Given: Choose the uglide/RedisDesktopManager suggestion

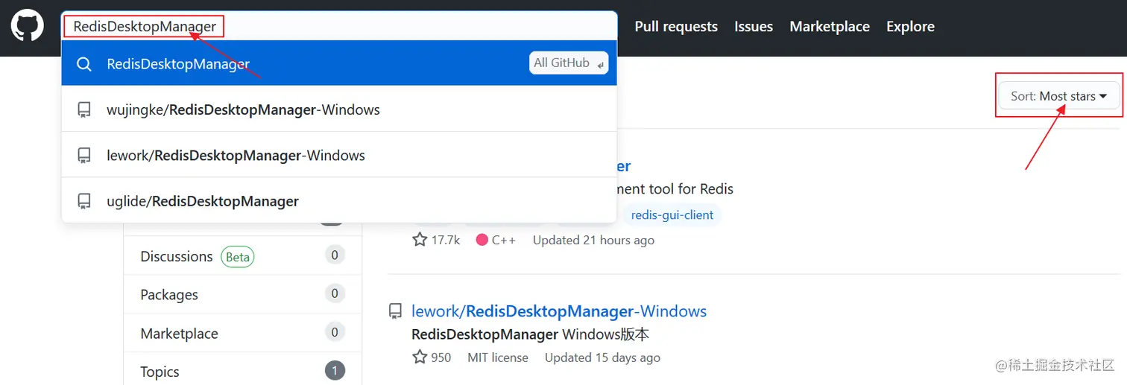Looking at the screenshot, I should [339, 201].
